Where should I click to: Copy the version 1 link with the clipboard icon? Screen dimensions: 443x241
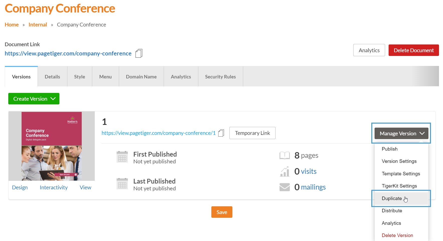221,133
